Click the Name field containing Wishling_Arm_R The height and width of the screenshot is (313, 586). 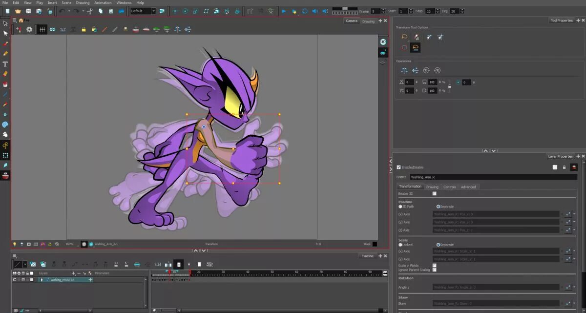coord(493,177)
